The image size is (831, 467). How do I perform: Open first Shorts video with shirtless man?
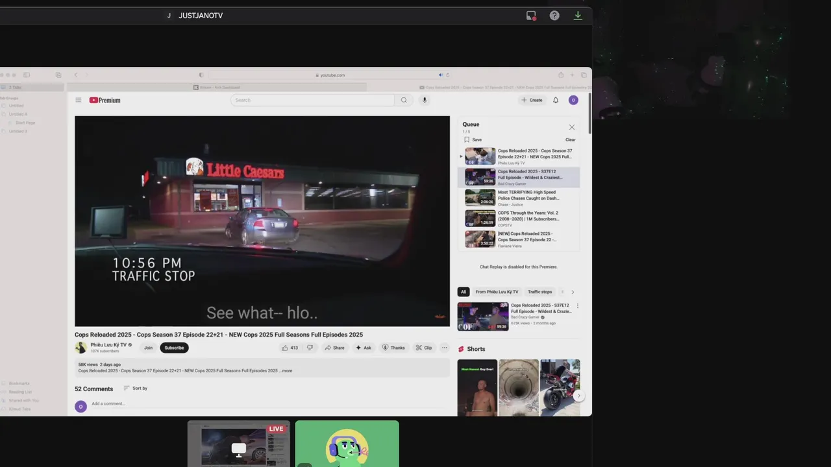point(477,388)
